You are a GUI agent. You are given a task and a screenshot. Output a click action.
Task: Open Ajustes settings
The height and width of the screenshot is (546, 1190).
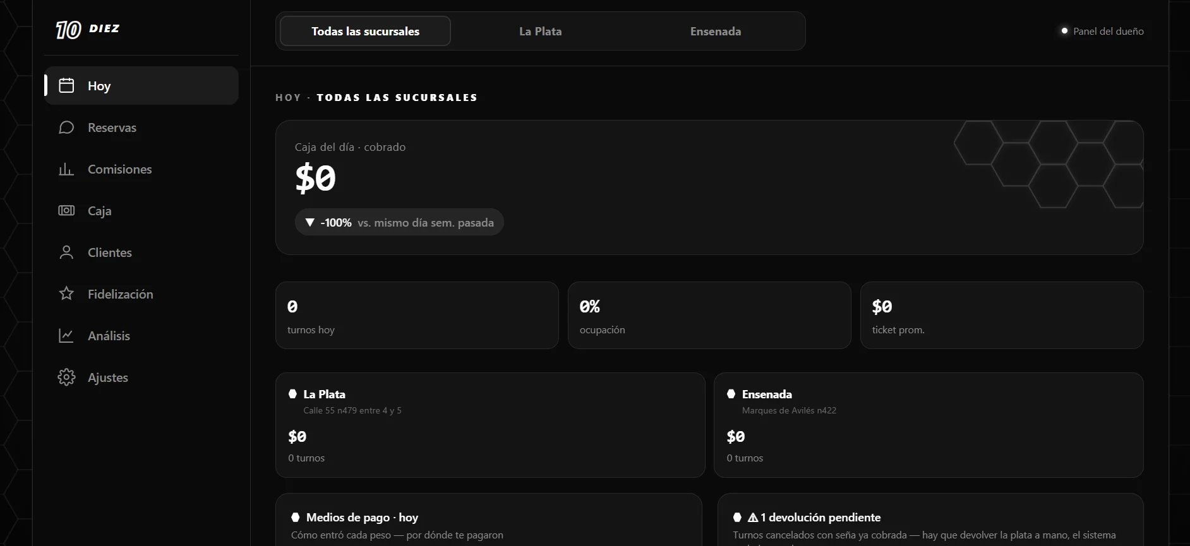tap(141, 377)
